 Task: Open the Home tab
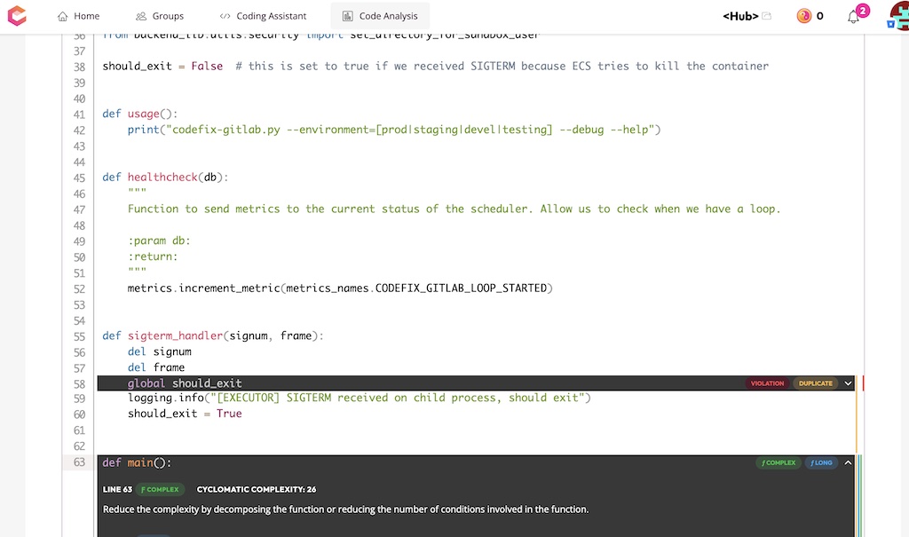coord(78,16)
